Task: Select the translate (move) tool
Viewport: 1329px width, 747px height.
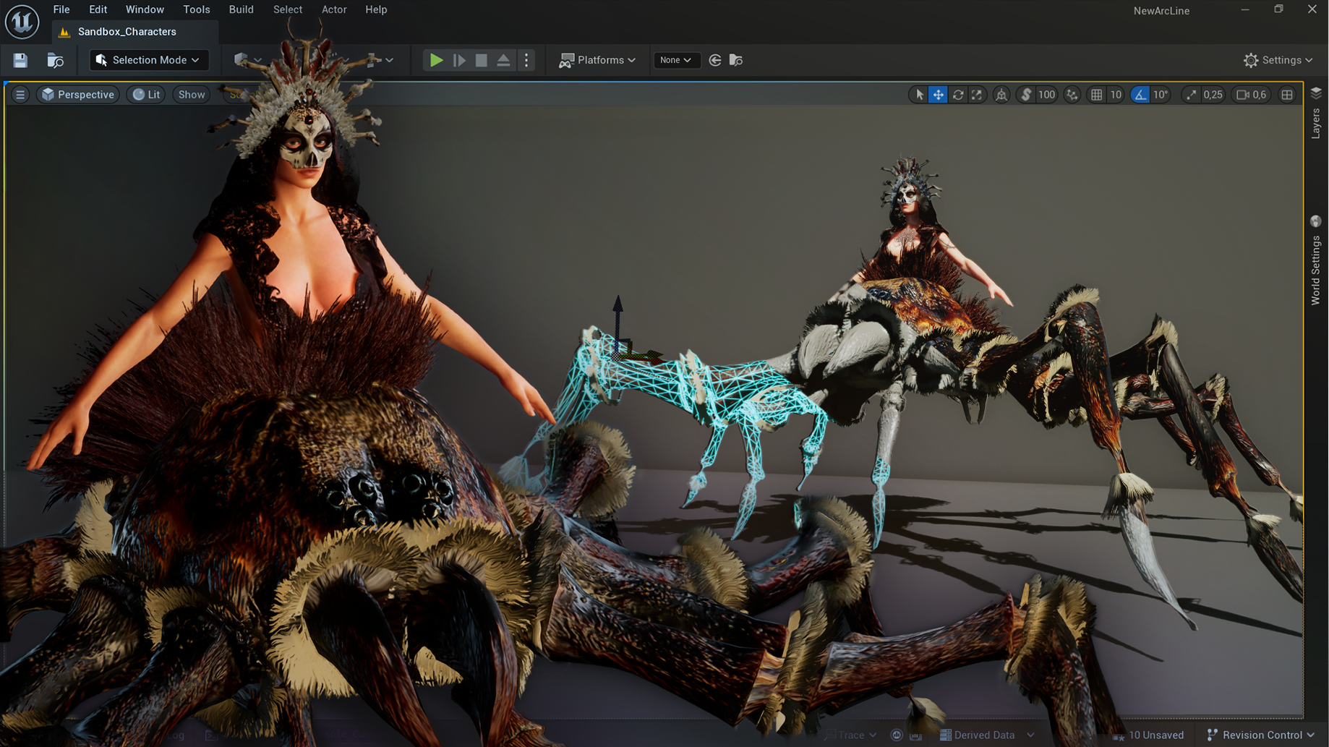Action: (x=938, y=95)
